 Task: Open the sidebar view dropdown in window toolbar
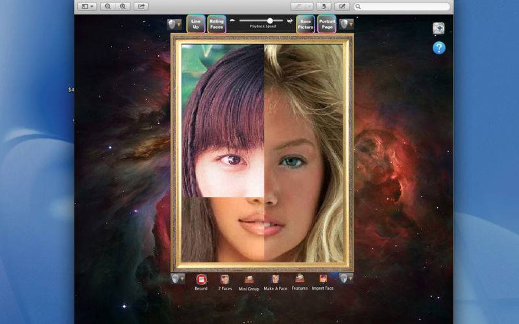coord(87,6)
